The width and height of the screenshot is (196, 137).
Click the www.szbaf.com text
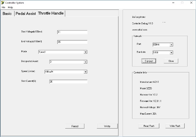coord(140,30)
